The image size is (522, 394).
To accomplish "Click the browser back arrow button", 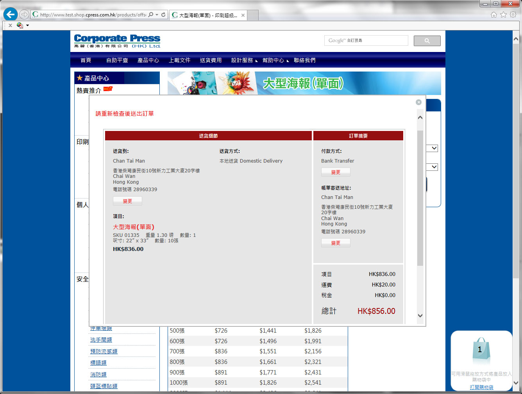I will pos(11,15).
